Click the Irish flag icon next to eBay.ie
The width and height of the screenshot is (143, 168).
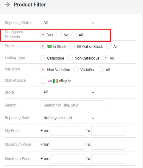click(x=55, y=81)
